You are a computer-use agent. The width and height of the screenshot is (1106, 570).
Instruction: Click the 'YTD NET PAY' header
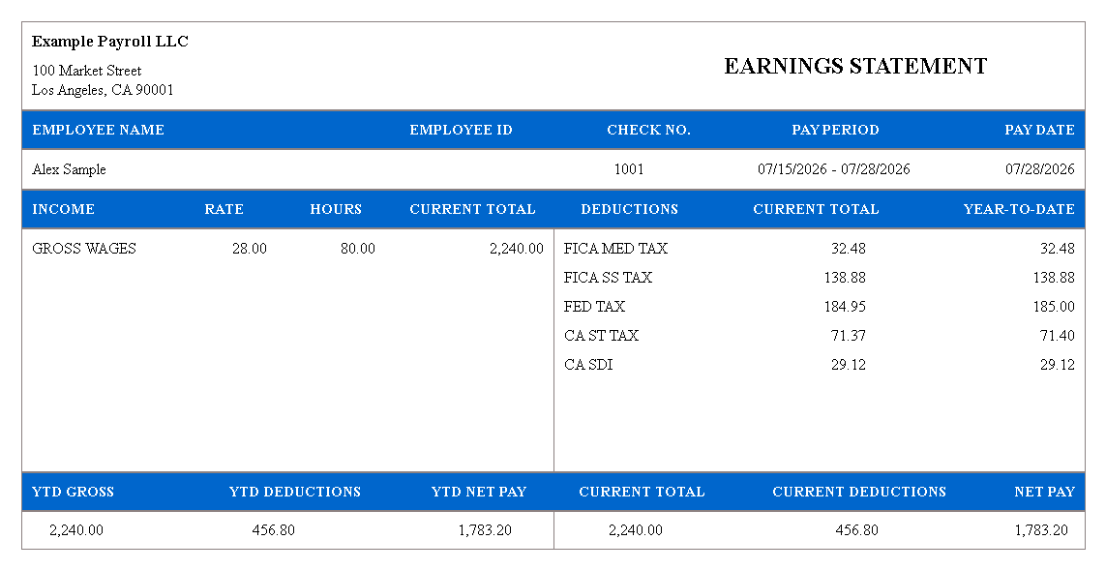pos(479,492)
